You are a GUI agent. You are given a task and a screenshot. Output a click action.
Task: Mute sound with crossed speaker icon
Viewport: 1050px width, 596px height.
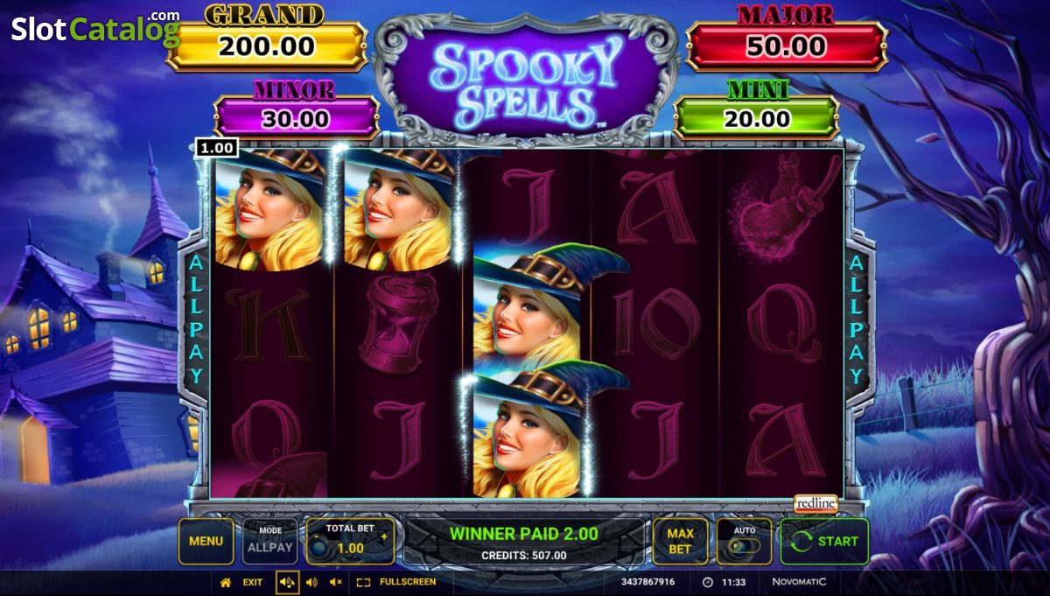(336, 582)
